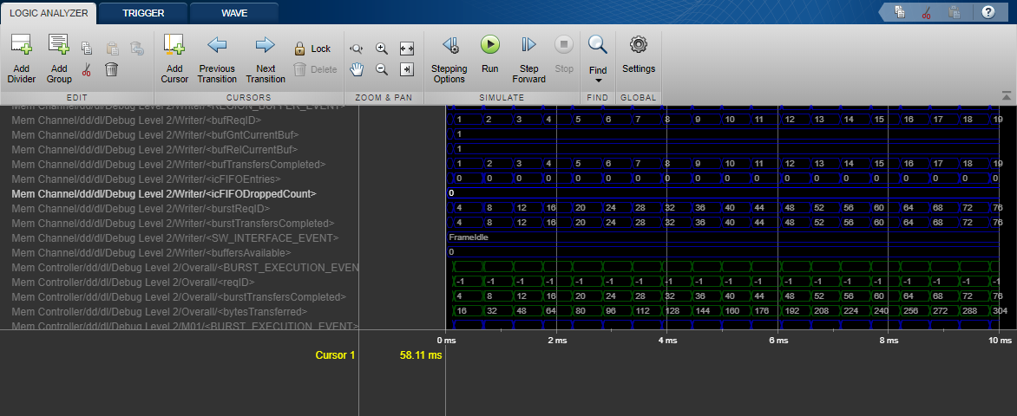This screenshot has height=416, width=1017.
Task: Click the trash icon in the Edit section
Action: (x=112, y=69)
